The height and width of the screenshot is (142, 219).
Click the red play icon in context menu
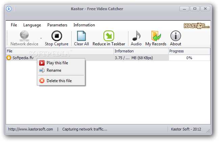point(42,63)
